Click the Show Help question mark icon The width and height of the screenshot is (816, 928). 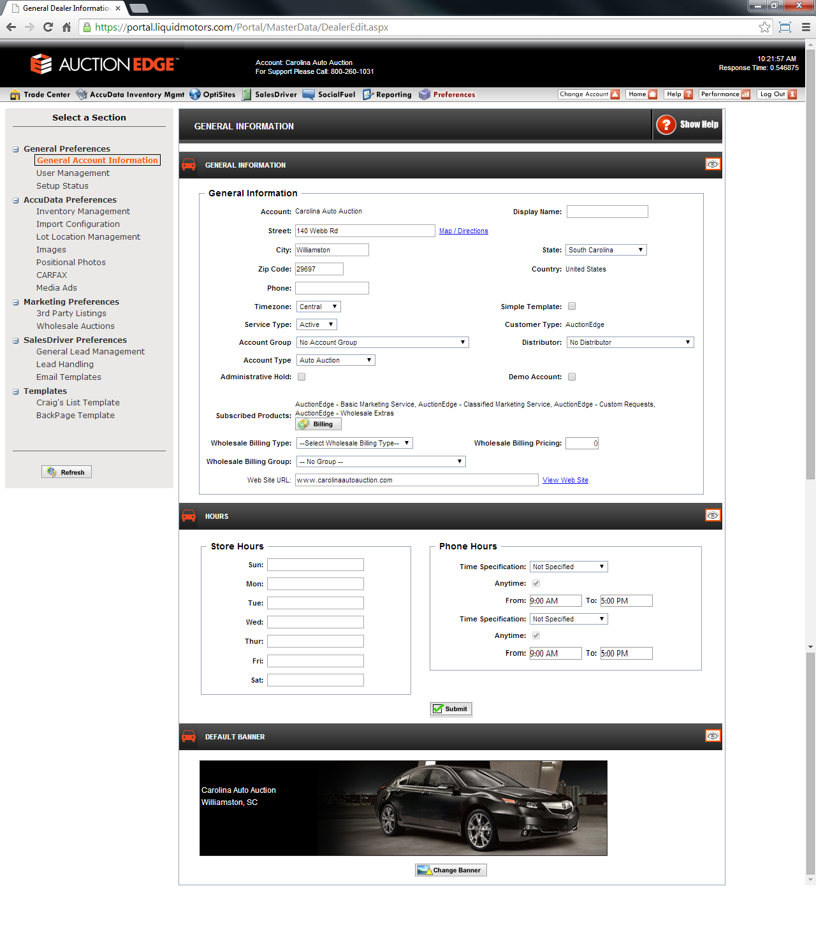pos(666,124)
